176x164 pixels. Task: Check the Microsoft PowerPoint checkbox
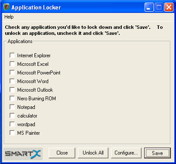(12, 73)
